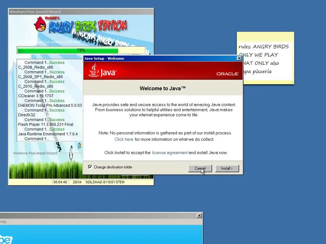Select the DirectX32 log entry

[26, 115]
